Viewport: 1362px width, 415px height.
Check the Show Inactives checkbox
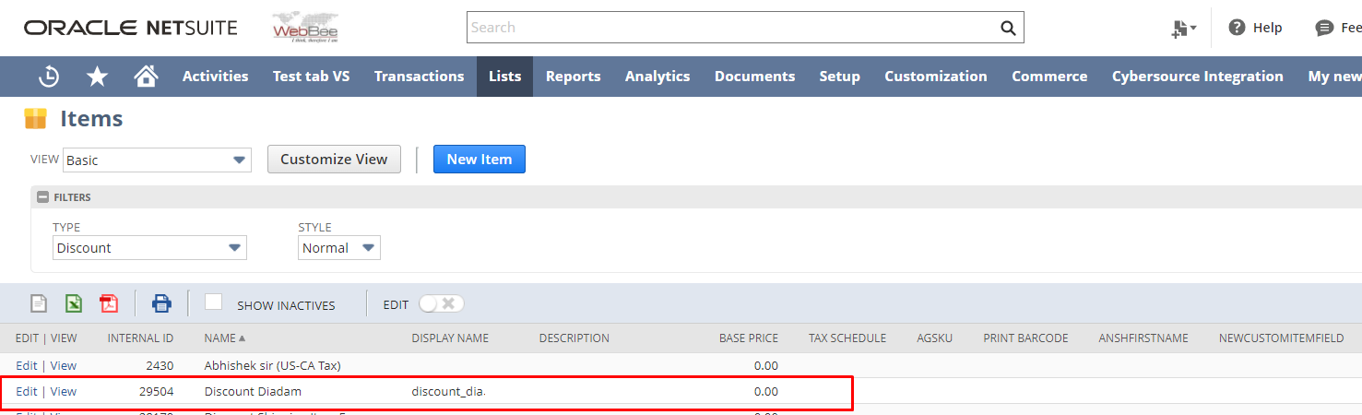tap(214, 302)
